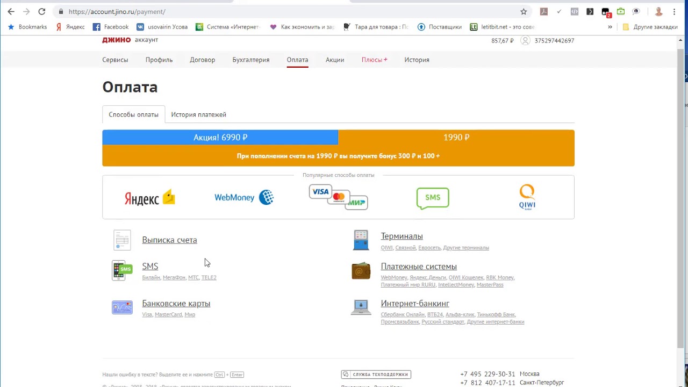This screenshot has height=387, width=688.
Task: Open the Сбербанк Онлайн link
Action: point(403,314)
